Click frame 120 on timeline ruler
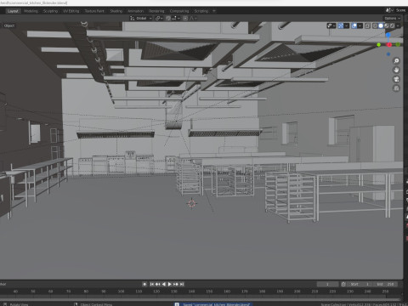 (x=156, y=292)
